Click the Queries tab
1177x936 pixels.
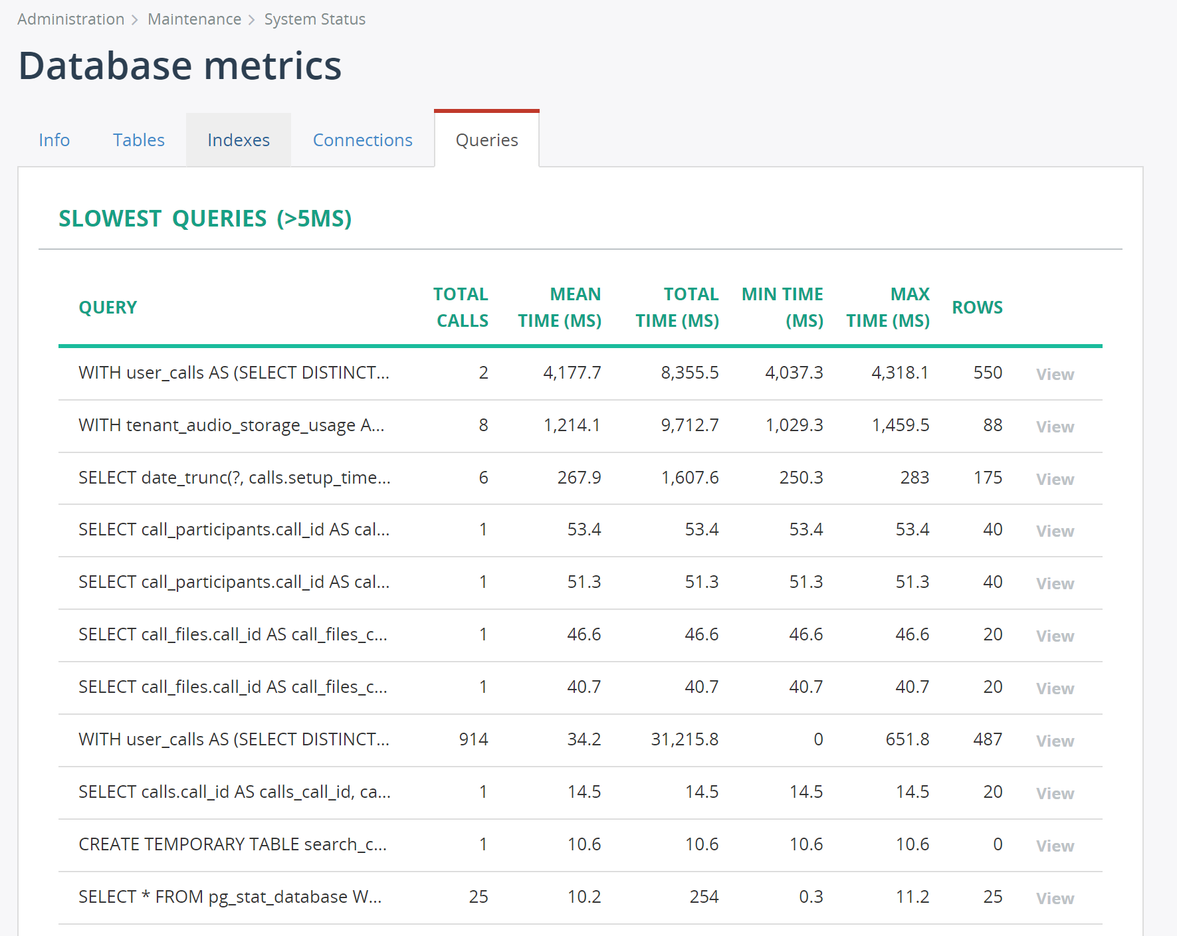pyautogui.click(x=487, y=140)
